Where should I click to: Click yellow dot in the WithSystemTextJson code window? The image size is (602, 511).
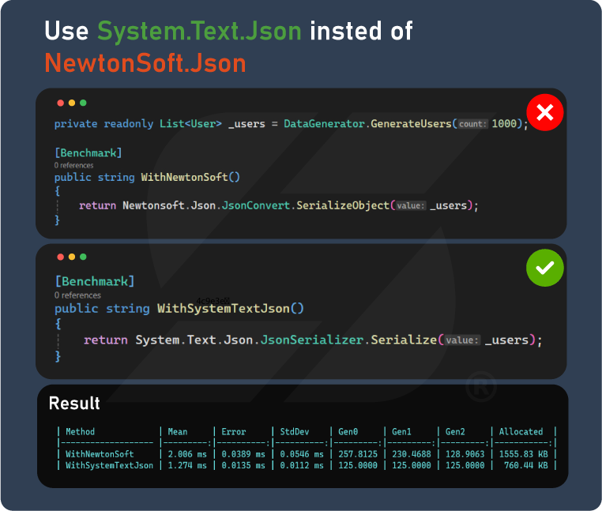[x=72, y=257]
